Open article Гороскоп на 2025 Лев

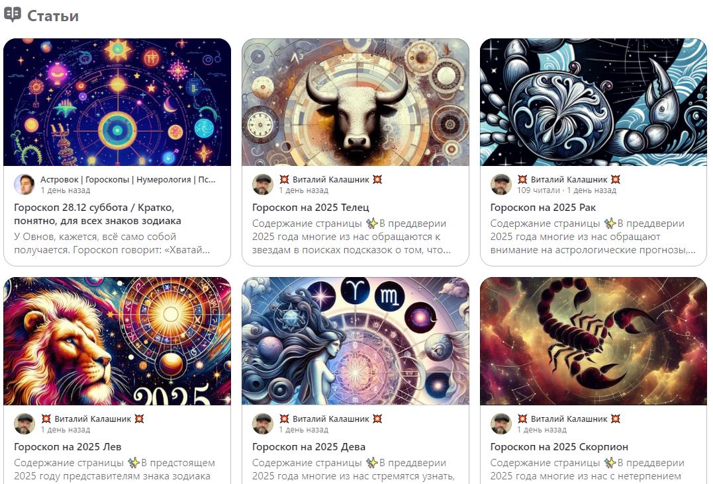pos(68,447)
